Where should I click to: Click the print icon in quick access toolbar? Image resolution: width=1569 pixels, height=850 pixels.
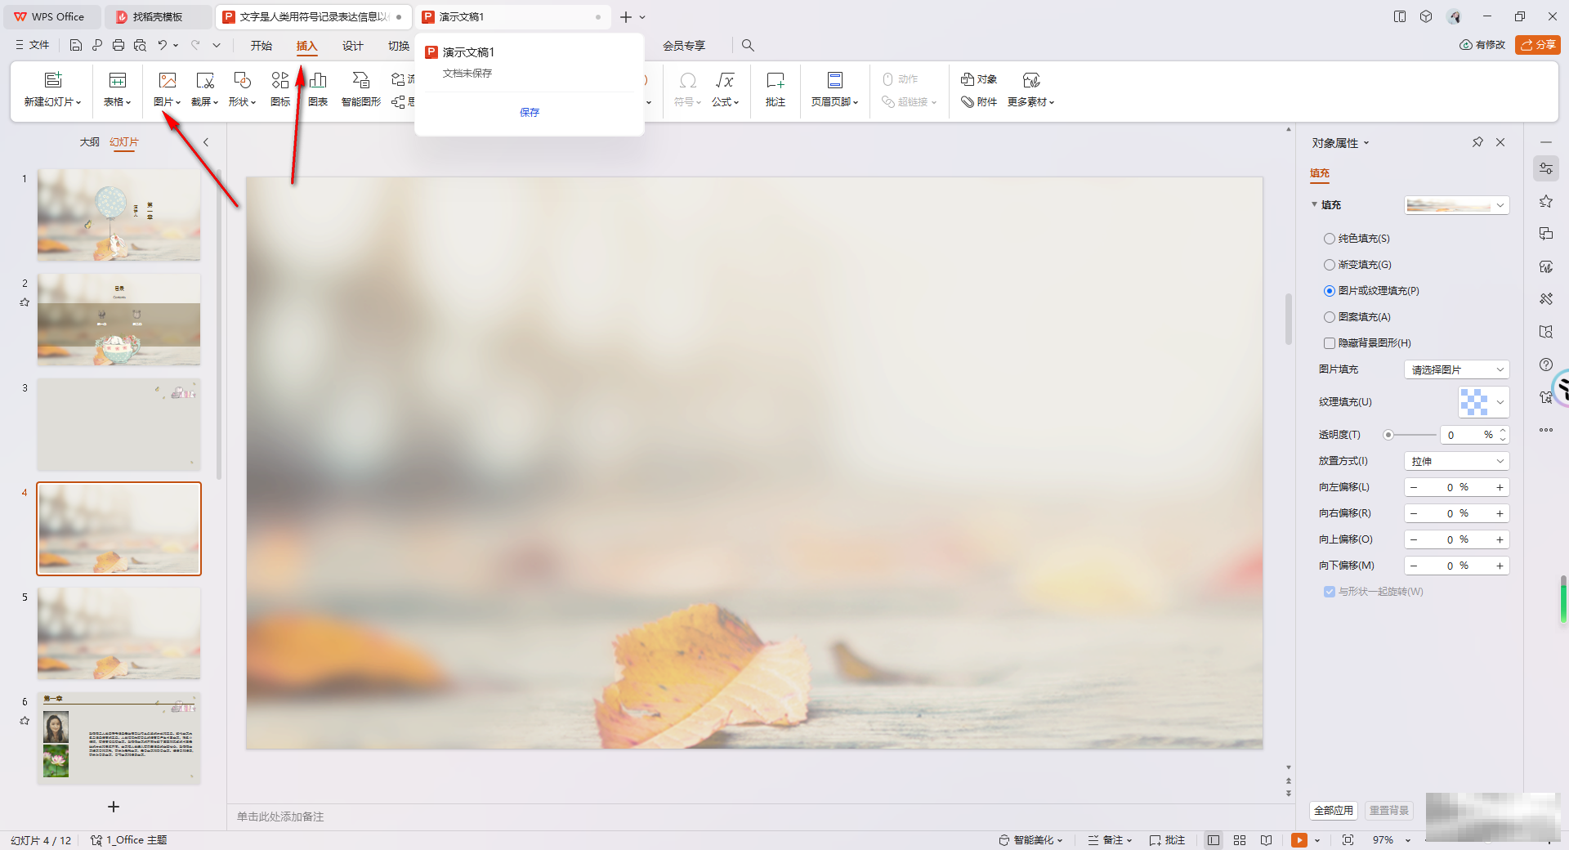click(118, 45)
